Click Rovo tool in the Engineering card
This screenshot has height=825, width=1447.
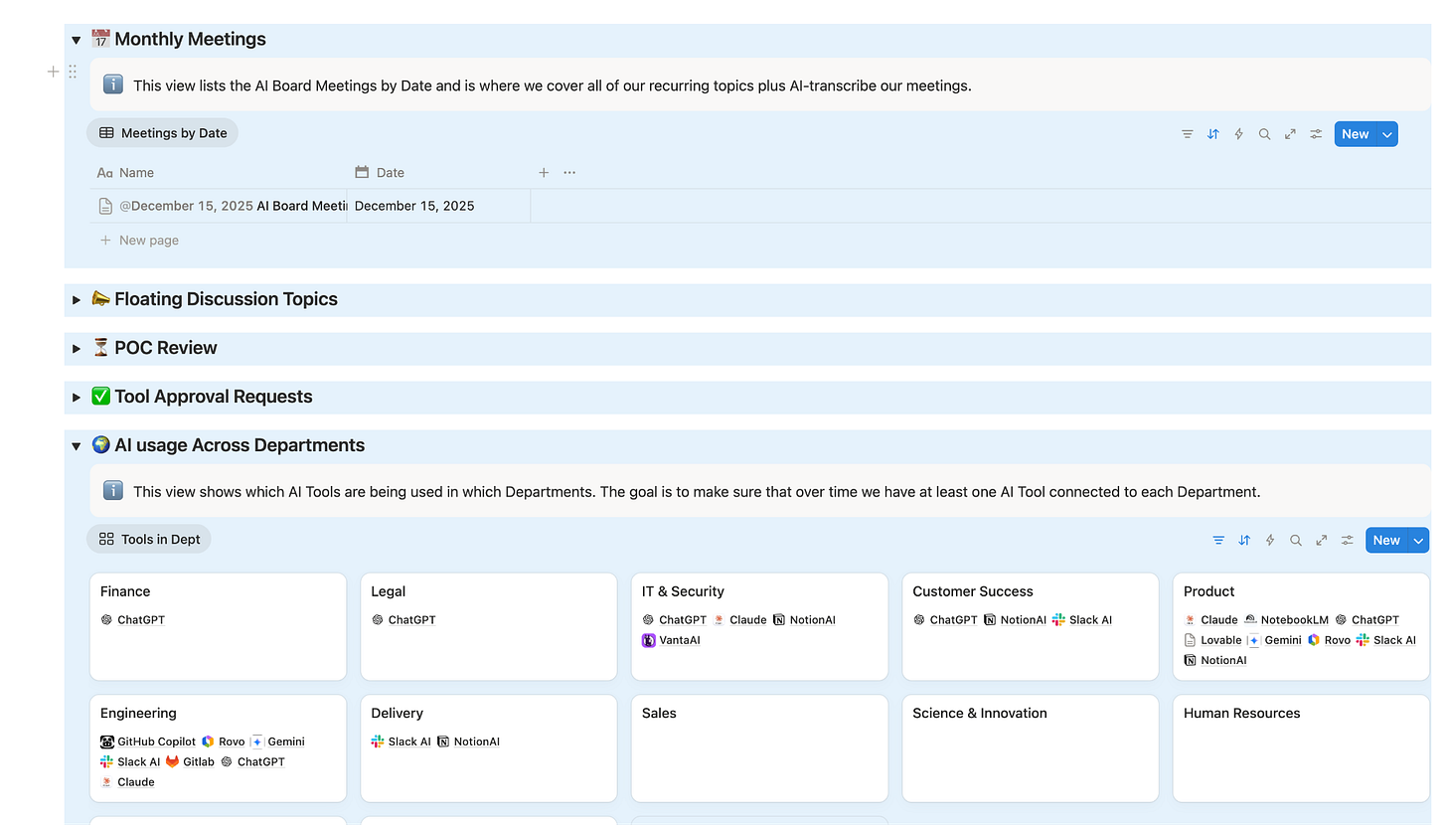(x=224, y=742)
